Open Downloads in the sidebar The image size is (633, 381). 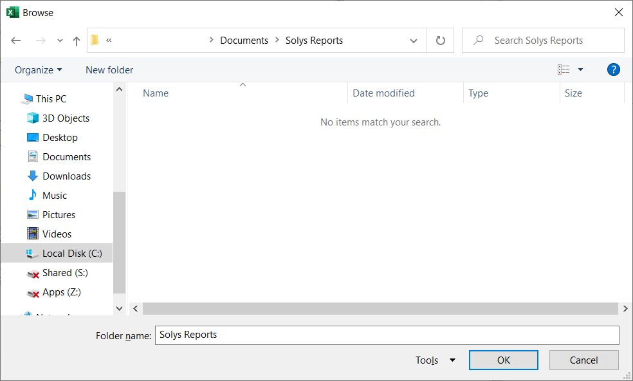click(x=67, y=176)
